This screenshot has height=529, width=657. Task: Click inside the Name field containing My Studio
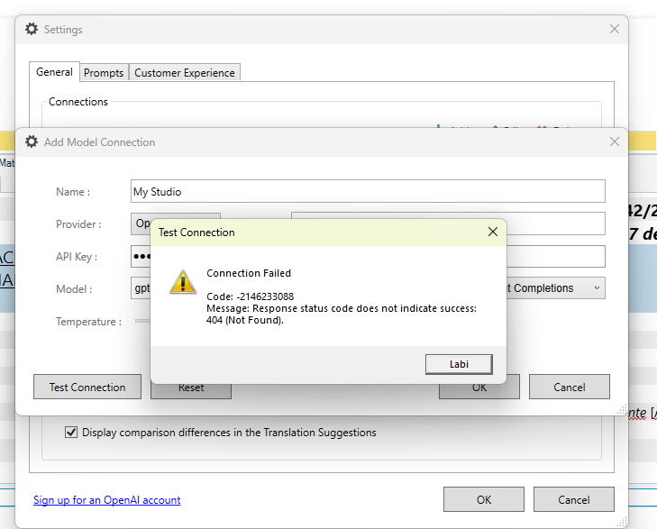pyautogui.click(x=368, y=191)
